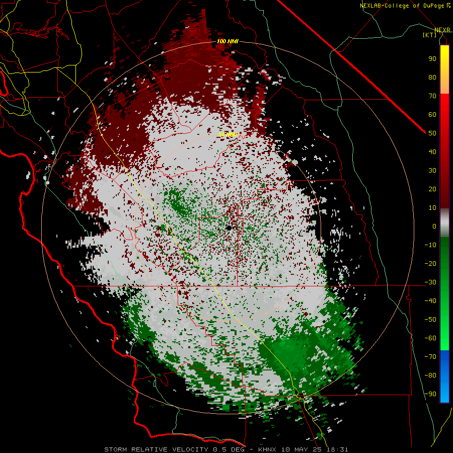Click the 50 value on the velocity scale
Image resolution: width=453 pixels, height=453 pixels.
pos(432,133)
